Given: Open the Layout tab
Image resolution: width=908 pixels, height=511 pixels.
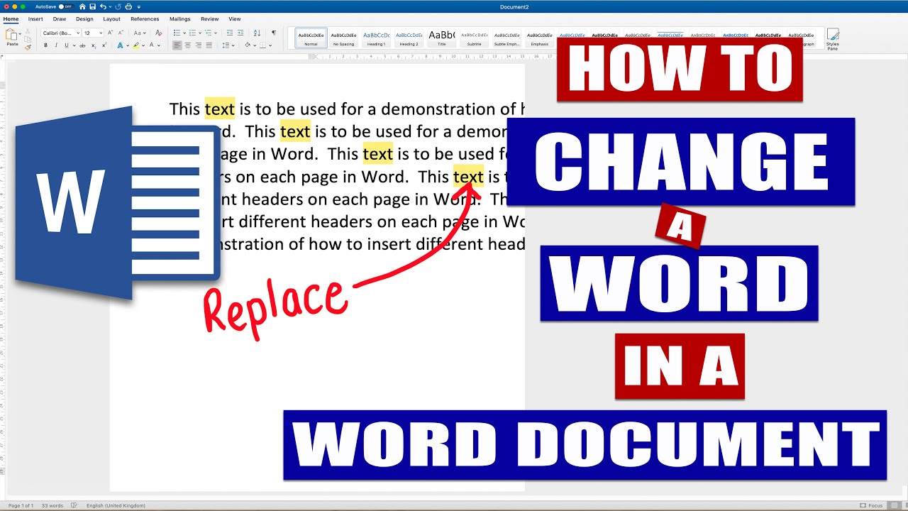Looking at the screenshot, I should (x=111, y=19).
